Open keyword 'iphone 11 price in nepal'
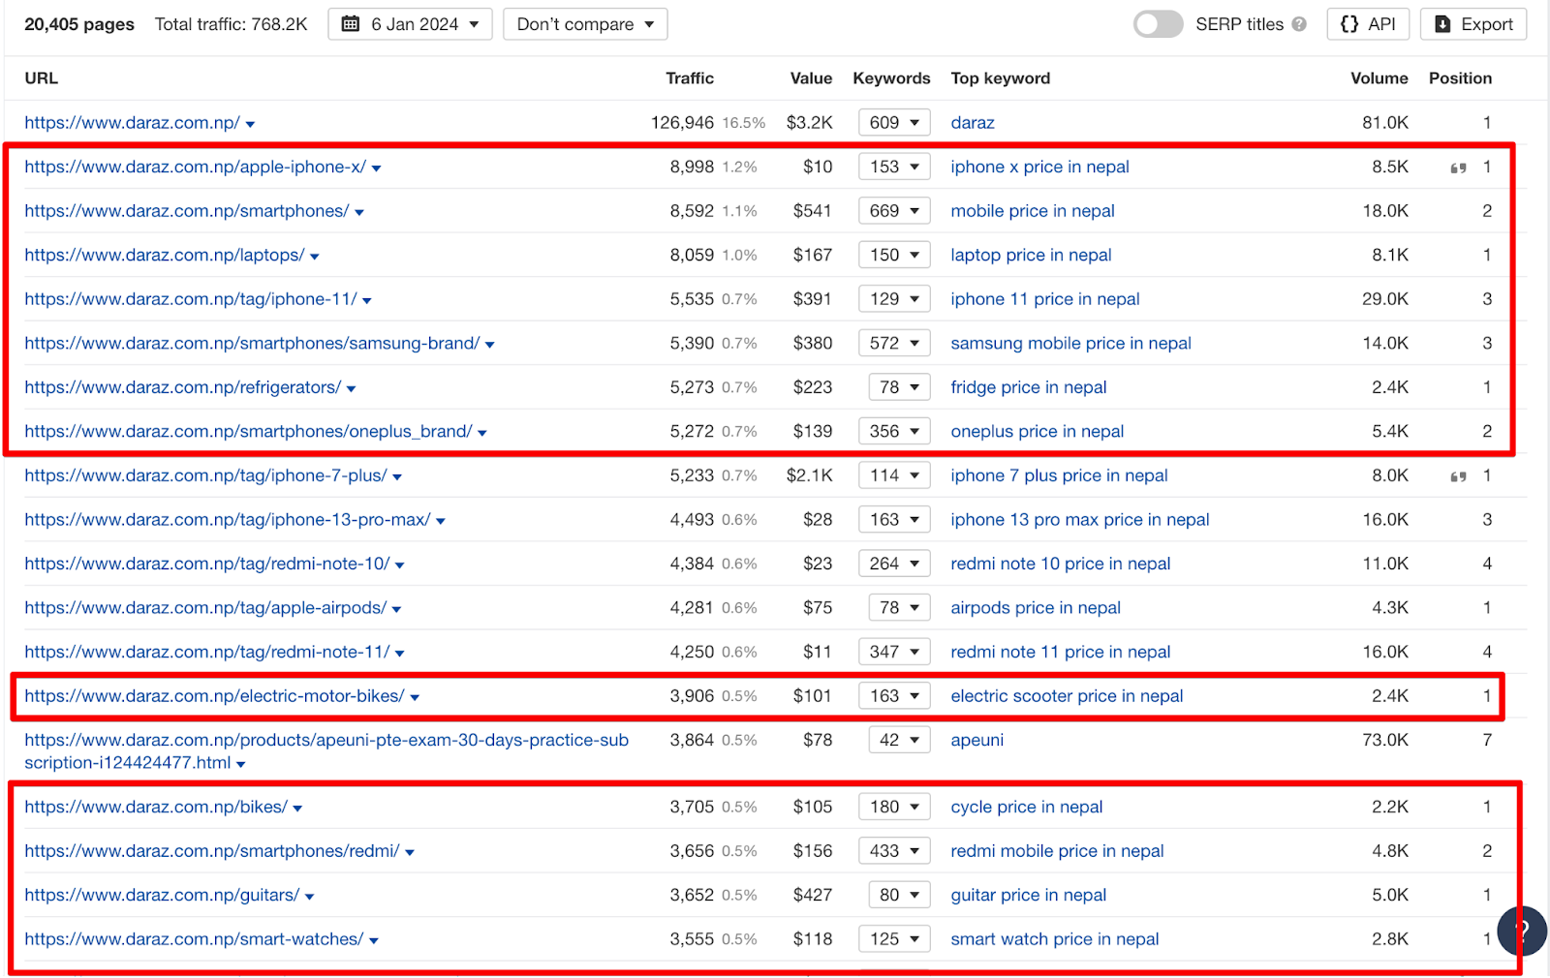The height and width of the screenshot is (978, 1550). (1045, 299)
